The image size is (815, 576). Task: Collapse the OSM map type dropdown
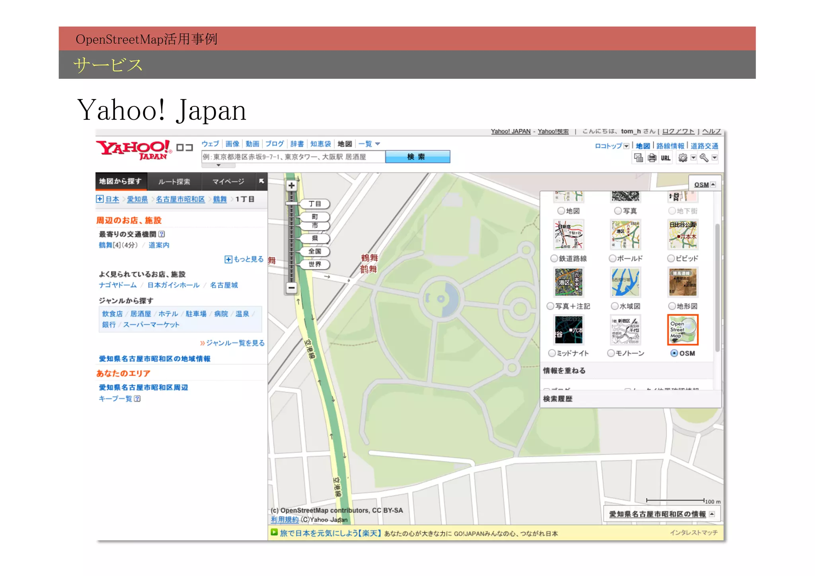[713, 184]
